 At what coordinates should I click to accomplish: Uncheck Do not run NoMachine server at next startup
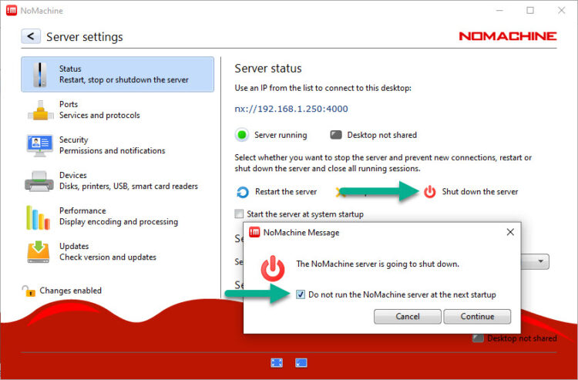301,294
